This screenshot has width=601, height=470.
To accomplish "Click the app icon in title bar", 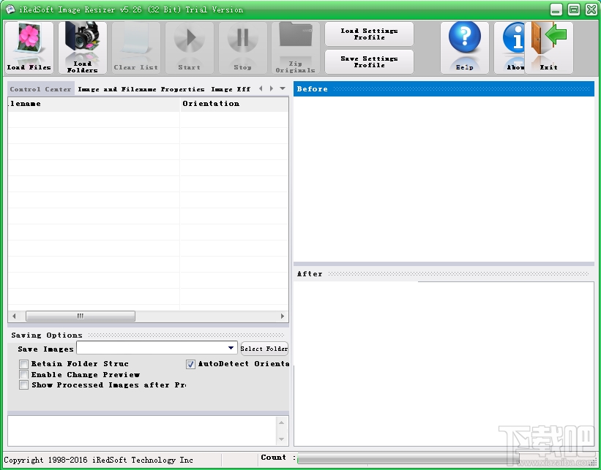I will pos(10,10).
